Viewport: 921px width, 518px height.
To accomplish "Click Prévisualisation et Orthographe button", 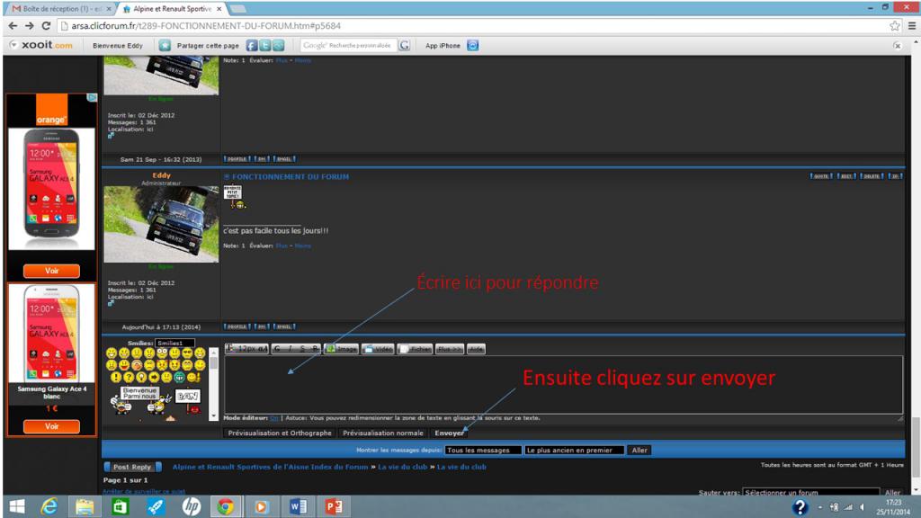I will click(x=280, y=433).
